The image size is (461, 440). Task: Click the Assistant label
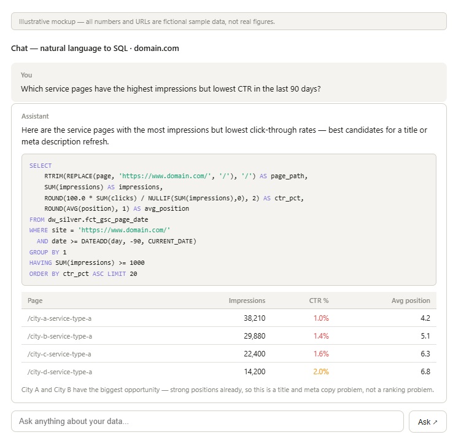(35, 116)
